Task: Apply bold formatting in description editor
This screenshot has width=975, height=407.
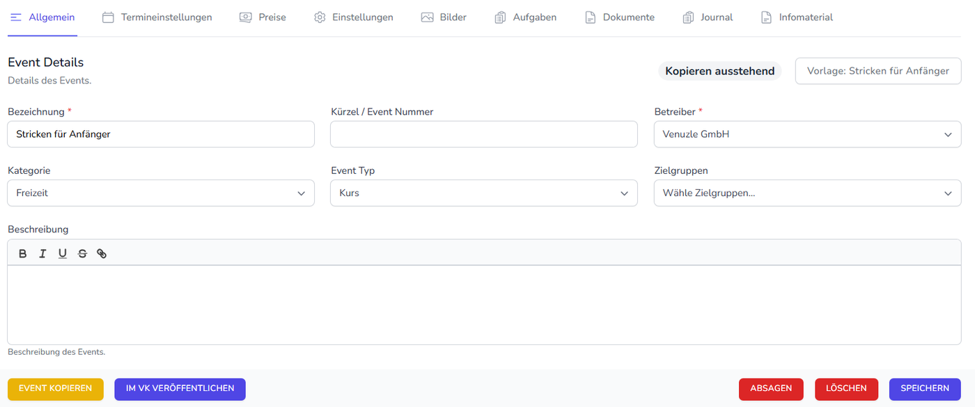Action: tap(23, 254)
